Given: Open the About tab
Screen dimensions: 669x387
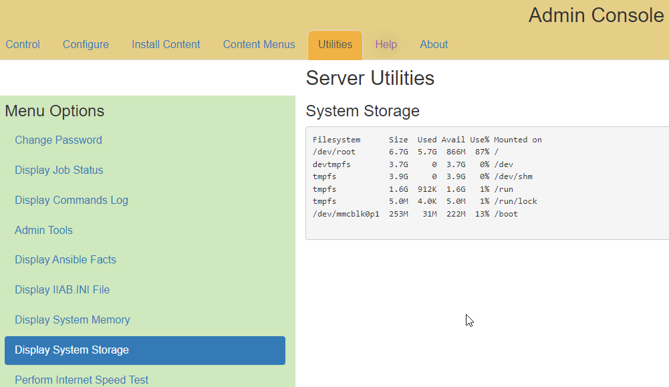Looking at the screenshot, I should pyautogui.click(x=434, y=44).
